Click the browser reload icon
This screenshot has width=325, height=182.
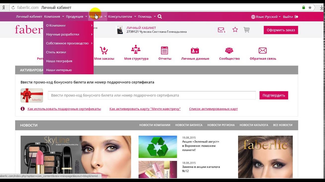pos(13,8)
